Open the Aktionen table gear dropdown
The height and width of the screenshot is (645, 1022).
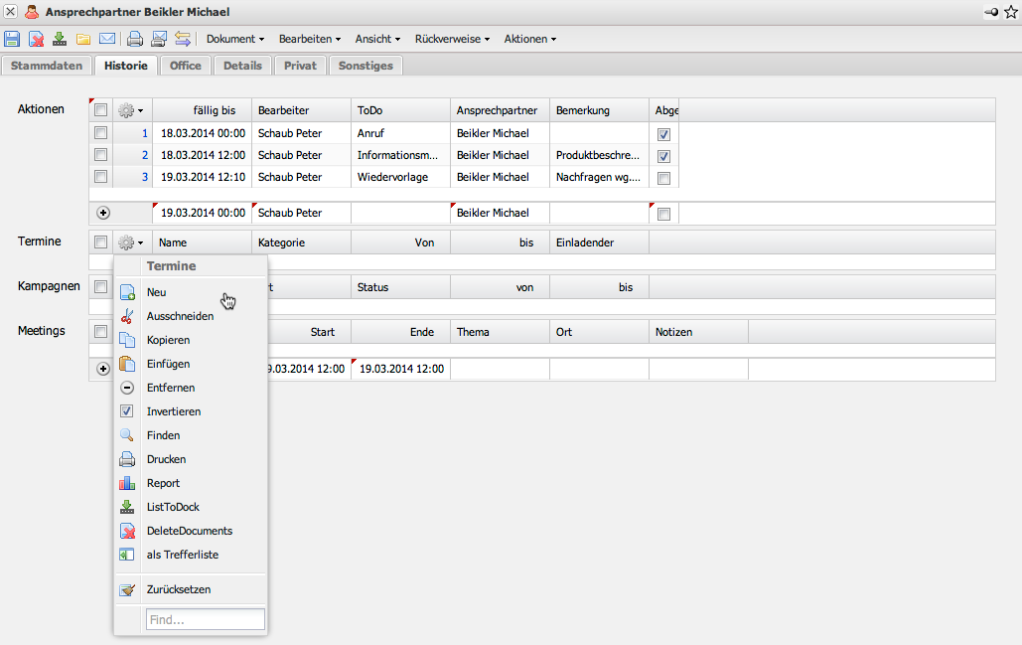click(x=130, y=110)
